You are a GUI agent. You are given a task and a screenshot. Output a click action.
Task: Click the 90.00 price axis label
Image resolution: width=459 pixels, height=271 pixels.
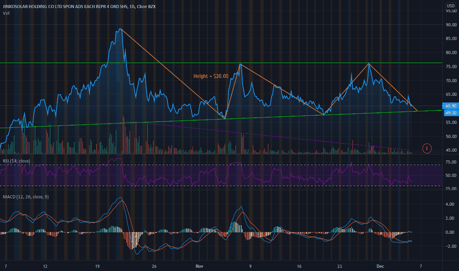pos(451,25)
